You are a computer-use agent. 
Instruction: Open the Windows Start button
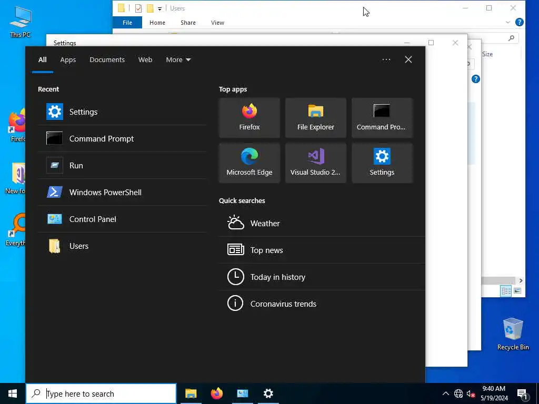[13, 393]
